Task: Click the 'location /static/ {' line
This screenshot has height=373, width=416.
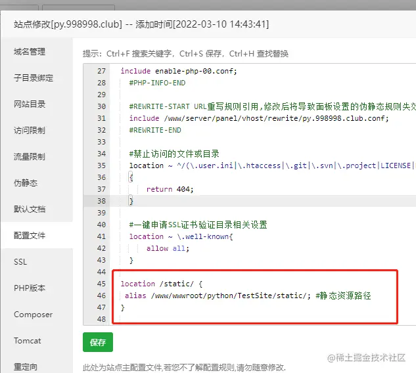Action: pos(161,284)
